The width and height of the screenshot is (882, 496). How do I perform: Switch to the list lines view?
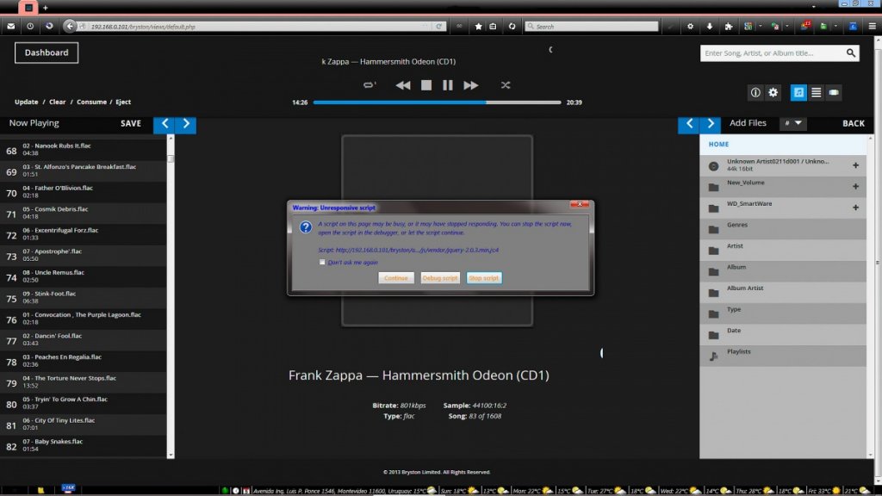(817, 93)
